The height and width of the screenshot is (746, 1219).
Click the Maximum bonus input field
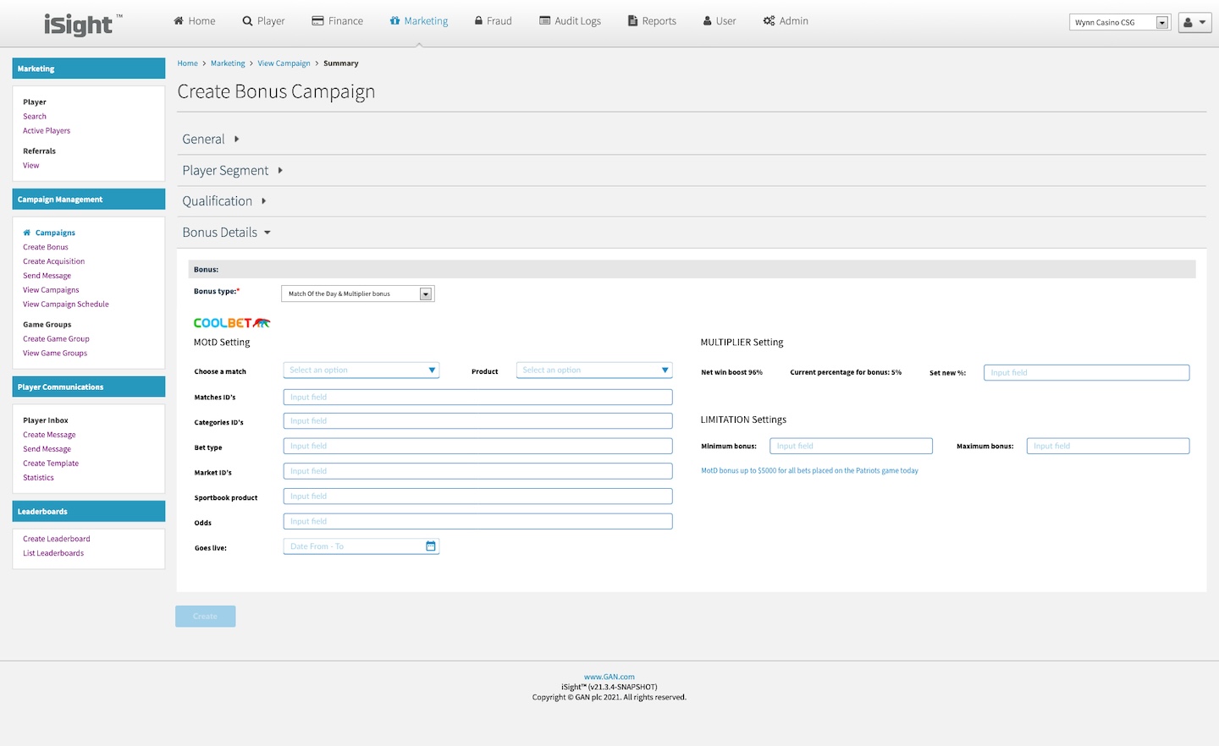[x=1107, y=447]
